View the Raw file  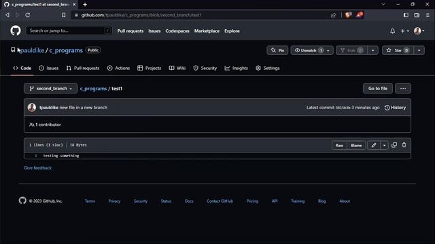[x=339, y=145]
